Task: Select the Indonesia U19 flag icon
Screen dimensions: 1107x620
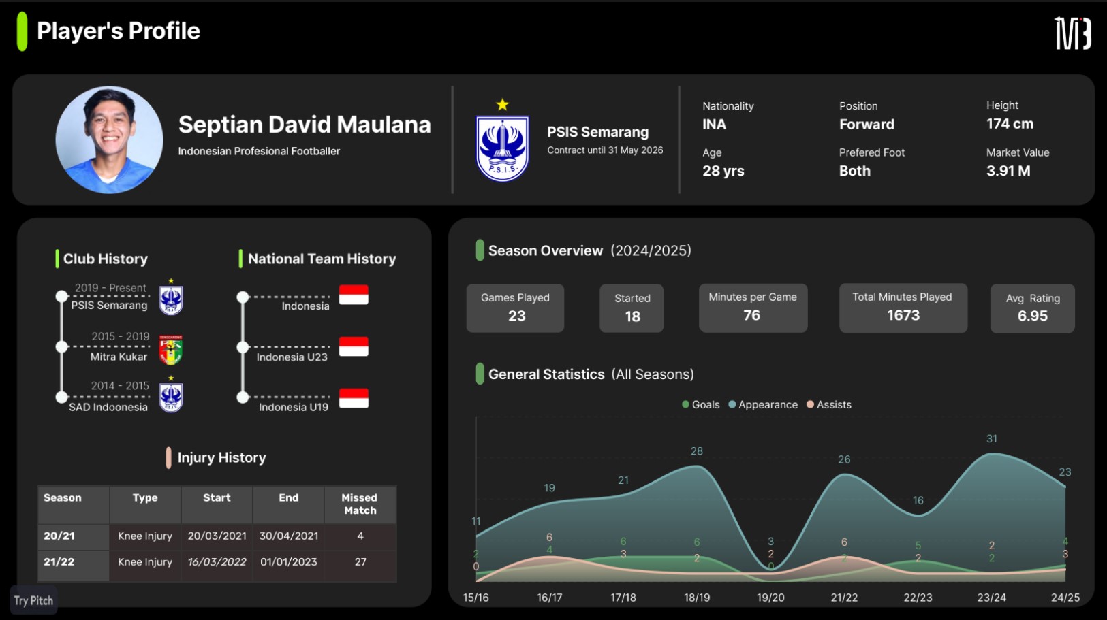Action: point(353,397)
